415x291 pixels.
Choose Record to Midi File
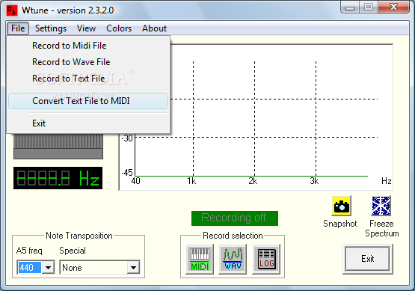pos(88,46)
